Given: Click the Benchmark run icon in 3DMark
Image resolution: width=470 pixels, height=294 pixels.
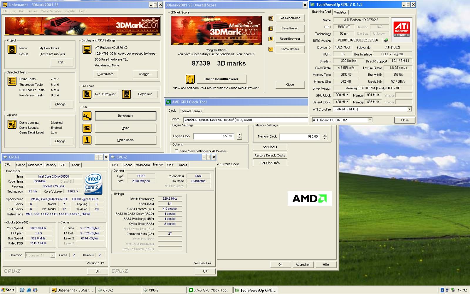Looking at the screenshot, I should [87, 116].
